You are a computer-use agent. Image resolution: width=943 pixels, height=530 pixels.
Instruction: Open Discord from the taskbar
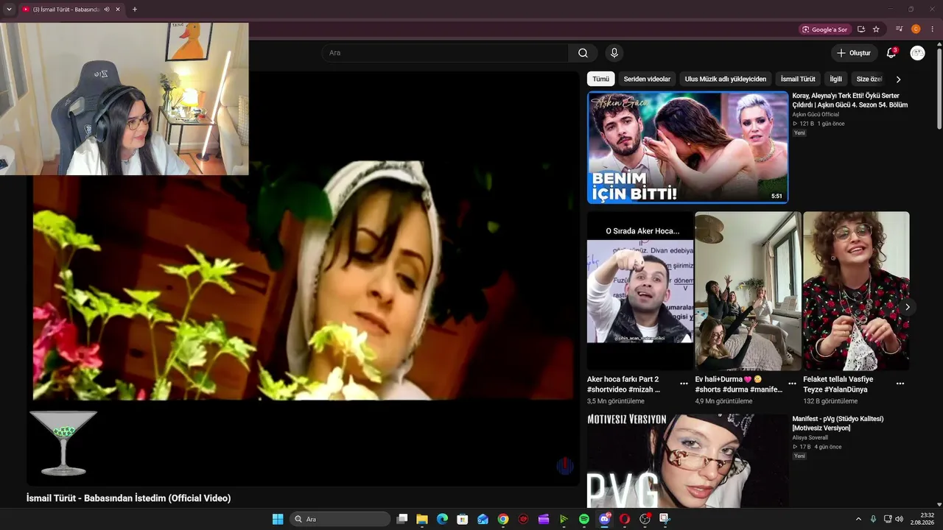click(x=605, y=519)
